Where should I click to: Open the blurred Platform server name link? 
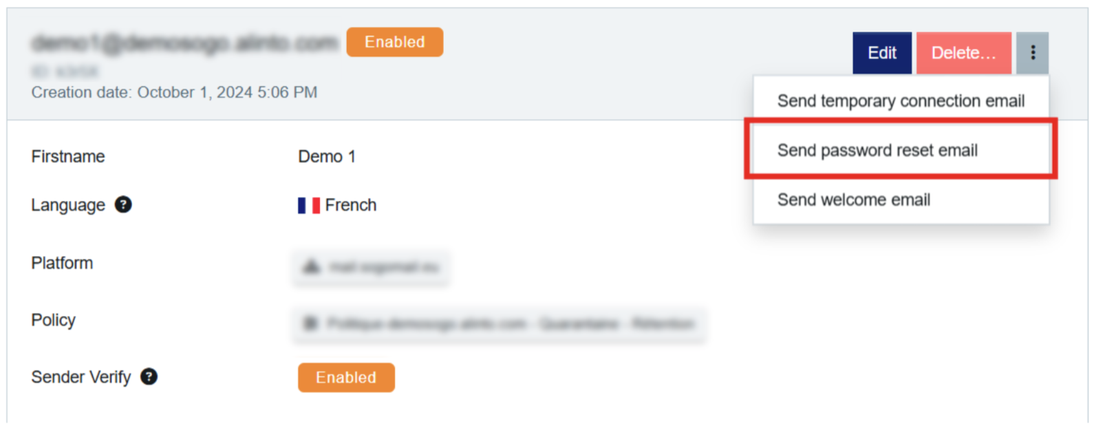coord(384,267)
